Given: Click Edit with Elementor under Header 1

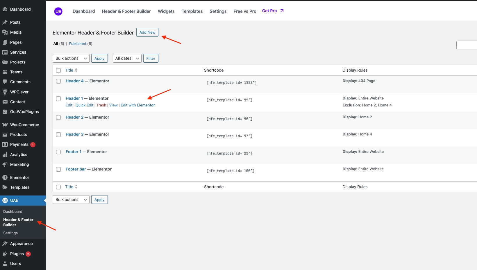Looking at the screenshot, I should (137, 105).
